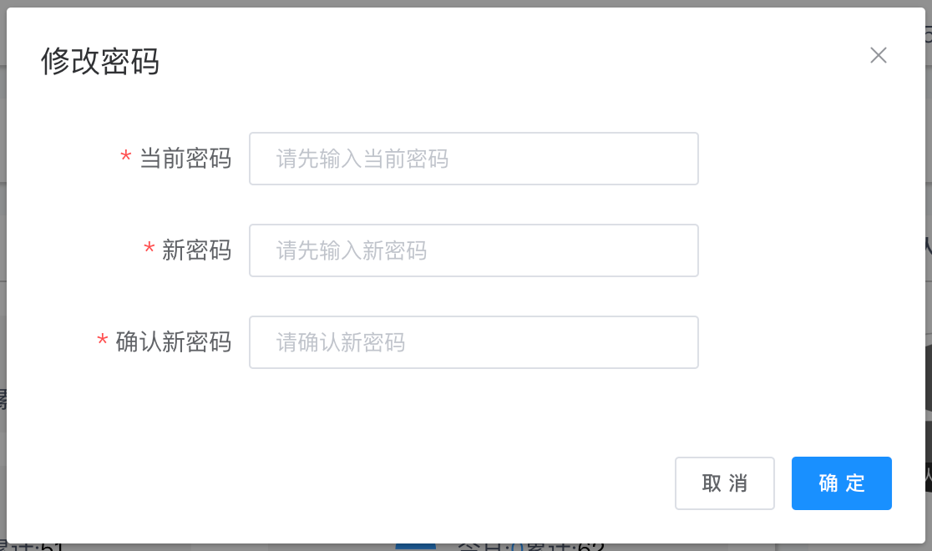Click the red asterisk beside 新密码

pyautogui.click(x=149, y=250)
